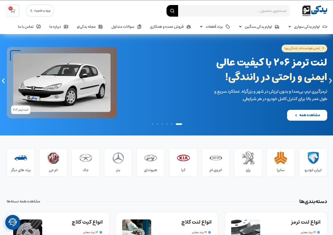Click the product search input field
Image resolution: width=333 pixels, height=235 pixels.
[234, 11]
